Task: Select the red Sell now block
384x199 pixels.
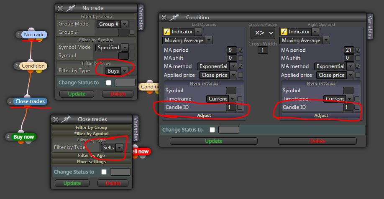Action: tap(141, 151)
